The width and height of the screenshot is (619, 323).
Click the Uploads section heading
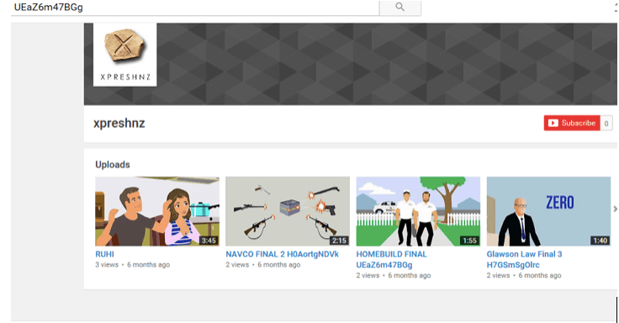[x=113, y=165]
